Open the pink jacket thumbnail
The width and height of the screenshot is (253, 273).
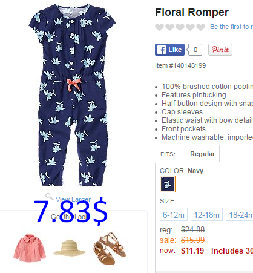(x=30, y=248)
